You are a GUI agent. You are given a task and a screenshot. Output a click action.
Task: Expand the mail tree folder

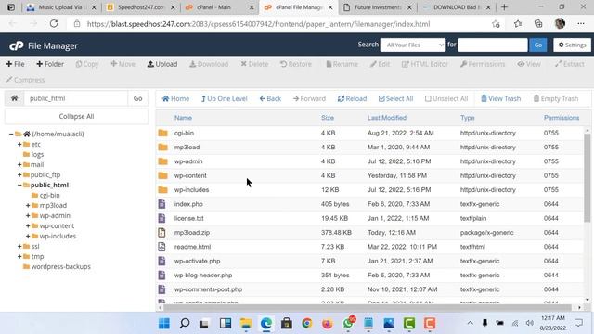[19, 165]
